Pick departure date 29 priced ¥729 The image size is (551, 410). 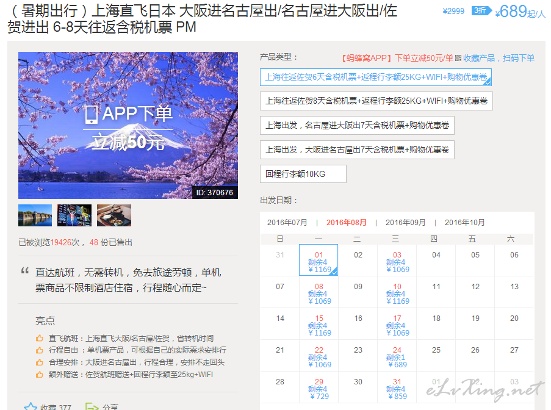click(319, 387)
